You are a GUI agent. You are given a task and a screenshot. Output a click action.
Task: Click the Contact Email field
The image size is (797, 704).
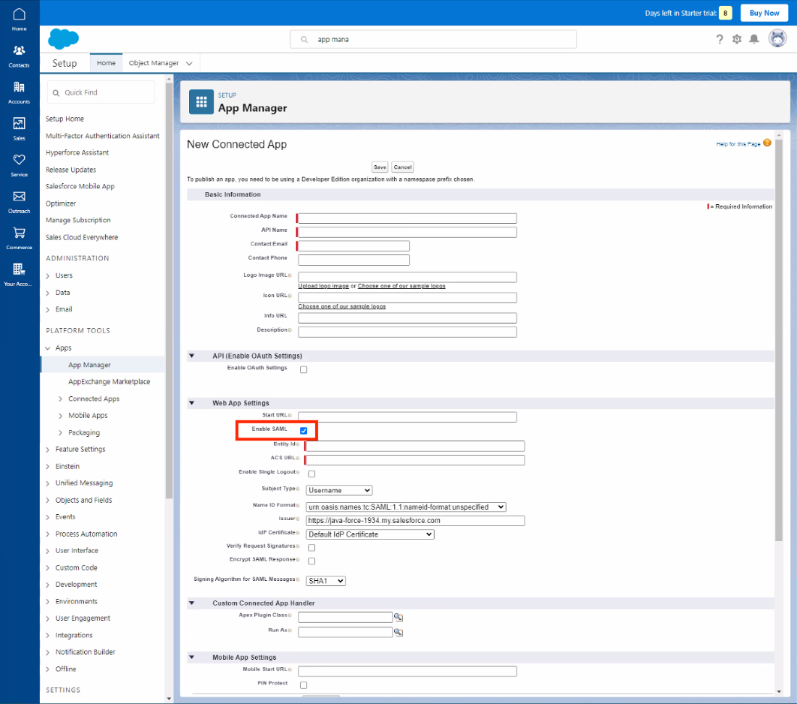pos(353,246)
